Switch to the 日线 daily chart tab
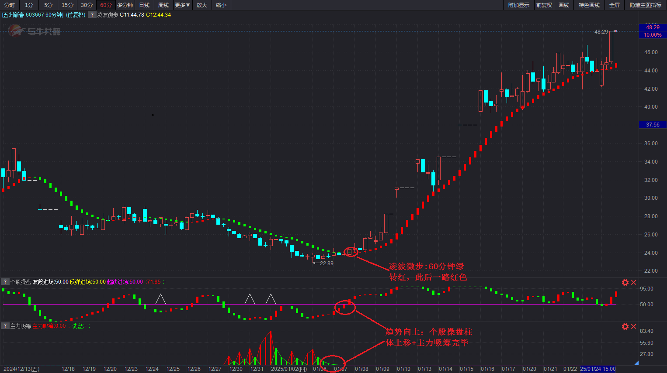Image resolution: width=667 pixels, height=373 pixels. pos(144,5)
